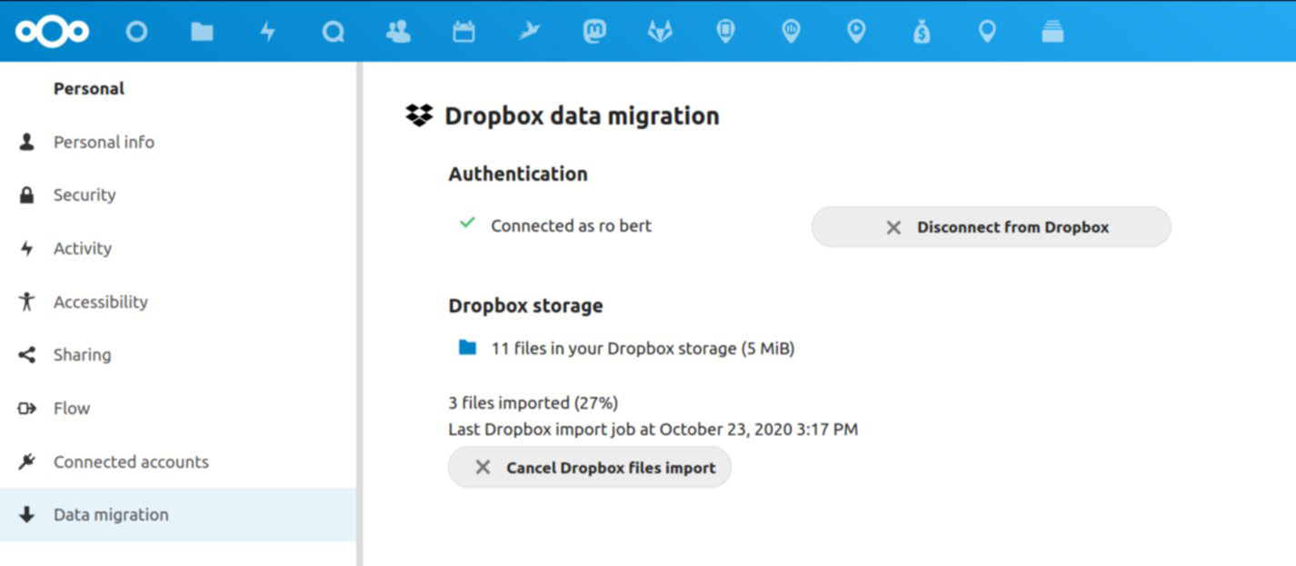Click the 'Dropbox data migration' heading

pyautogui.click(x=582, y=115)
